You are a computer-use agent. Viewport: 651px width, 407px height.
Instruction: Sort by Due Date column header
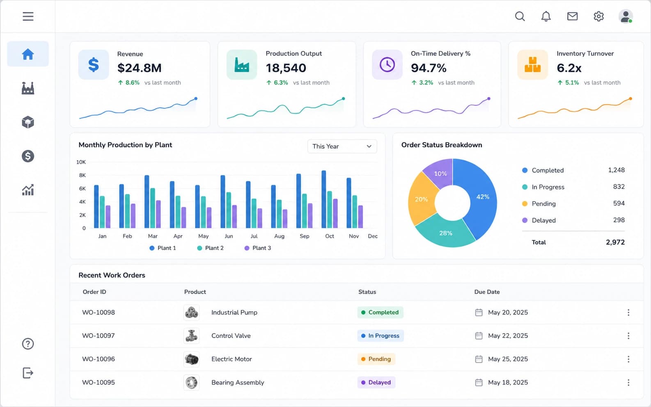pyautogui.click(x=487, y=292)
